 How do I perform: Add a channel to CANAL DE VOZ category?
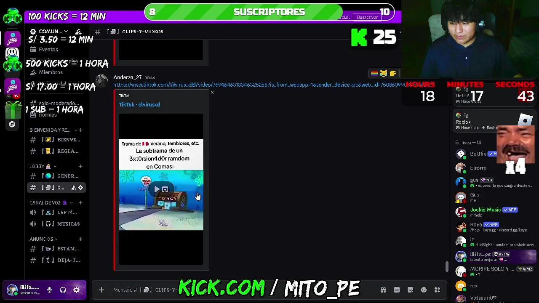click(80, 203)
